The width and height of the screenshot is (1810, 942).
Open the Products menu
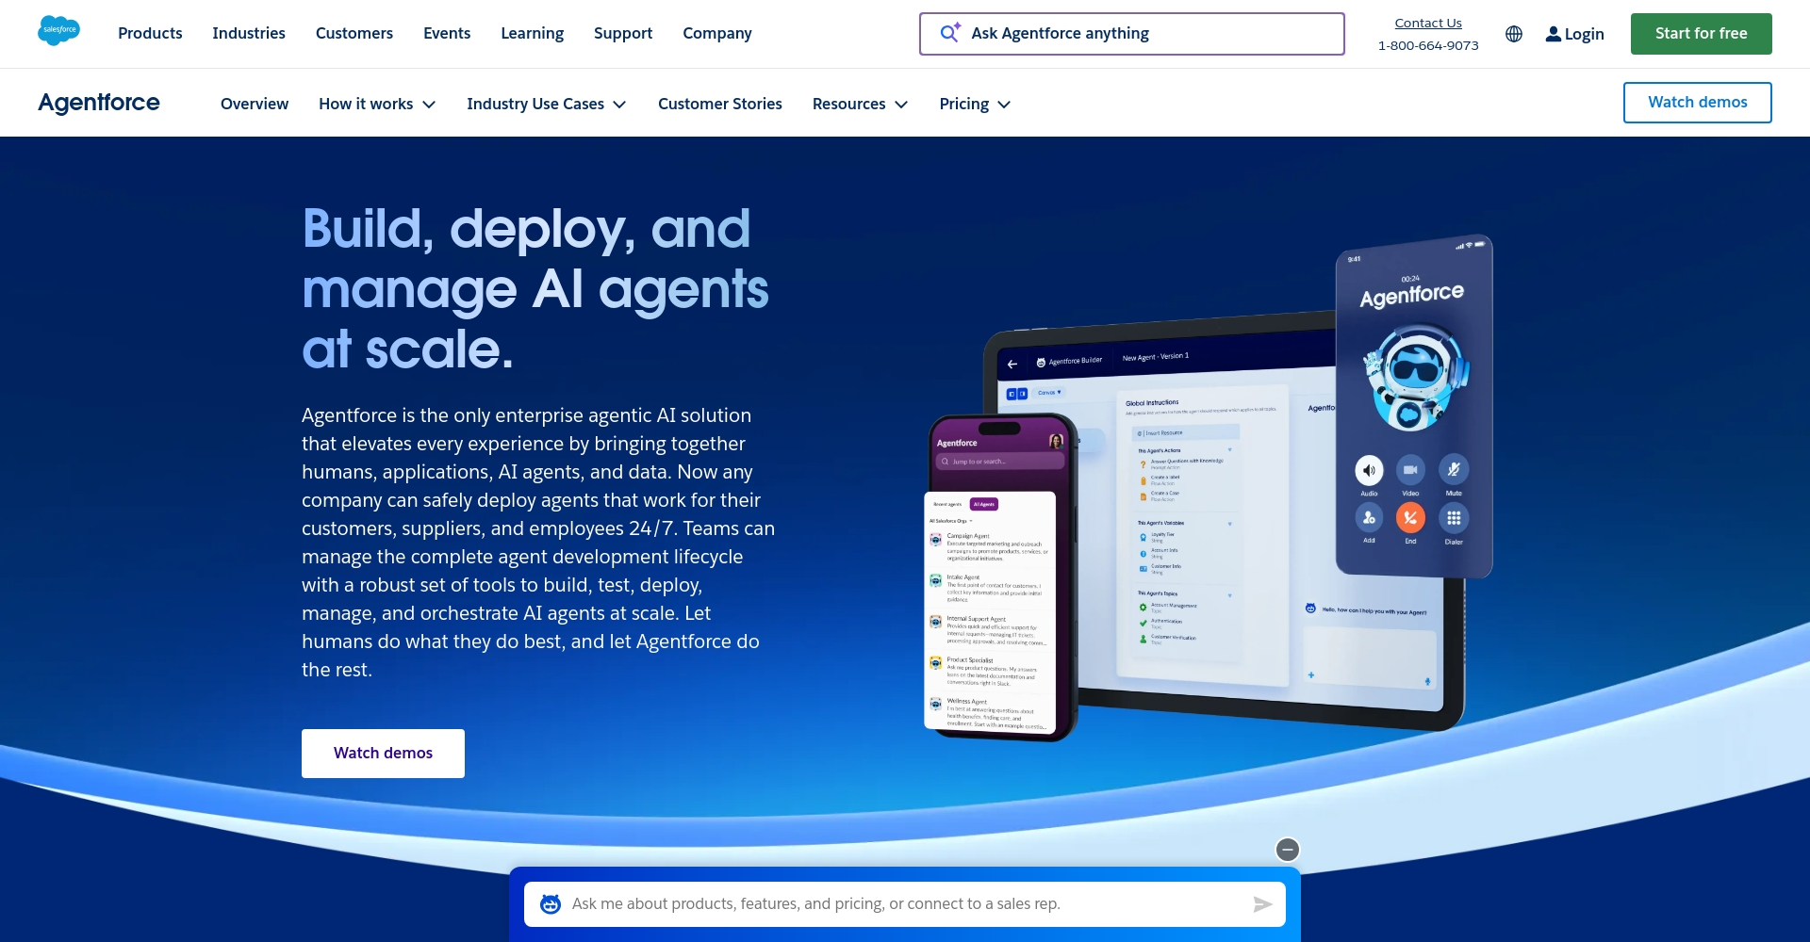149,33
